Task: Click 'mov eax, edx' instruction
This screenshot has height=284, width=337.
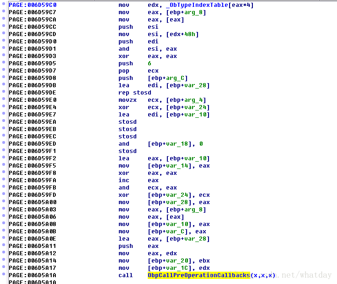Action: point(148,253)
